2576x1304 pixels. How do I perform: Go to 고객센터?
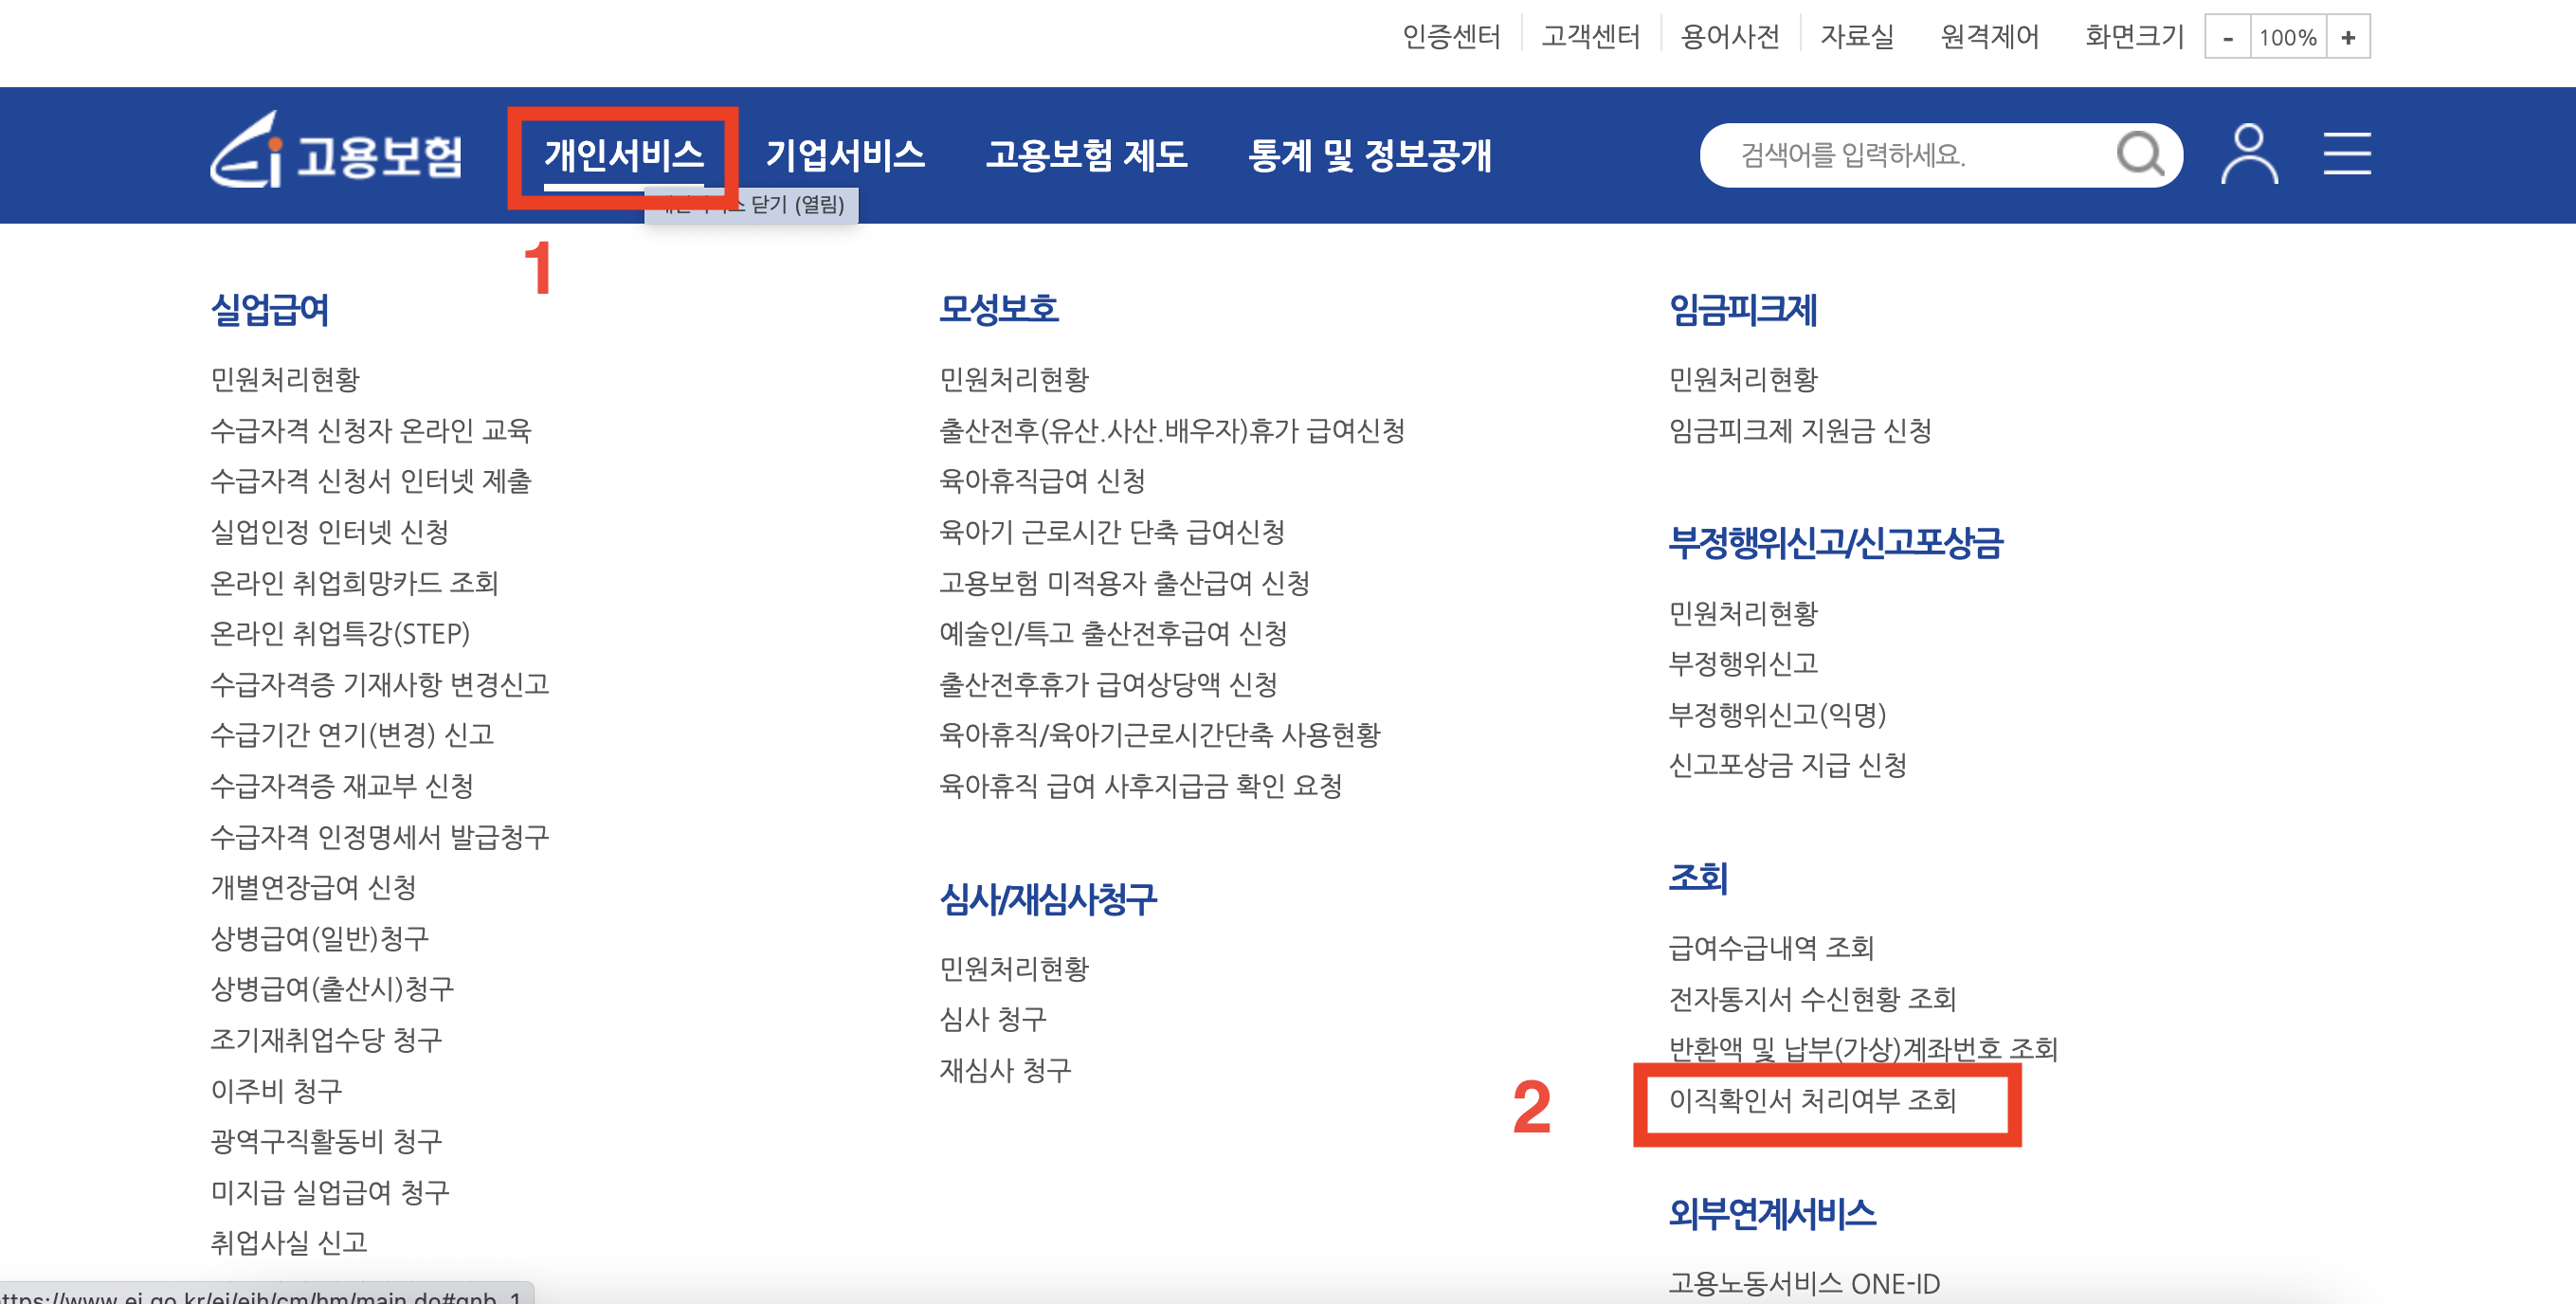click(1590, 34)
